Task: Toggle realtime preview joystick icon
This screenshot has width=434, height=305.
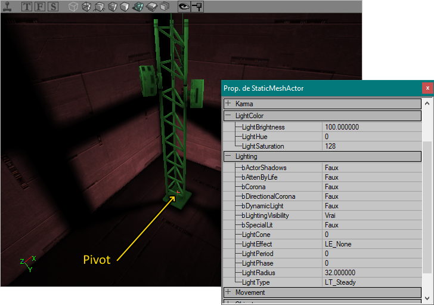Action: pos(7,7)
